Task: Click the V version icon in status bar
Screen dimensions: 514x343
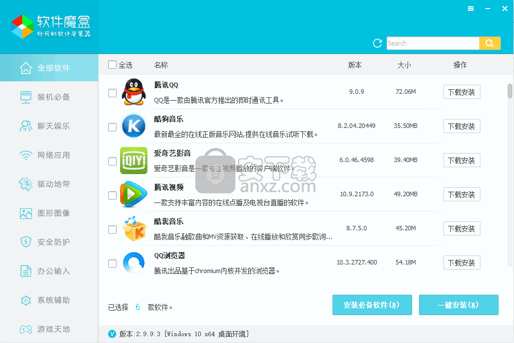Action: pos(112,334)
